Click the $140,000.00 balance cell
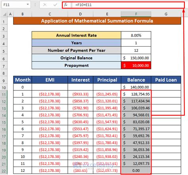The image size is (188, 175). (x=136, y=87)
